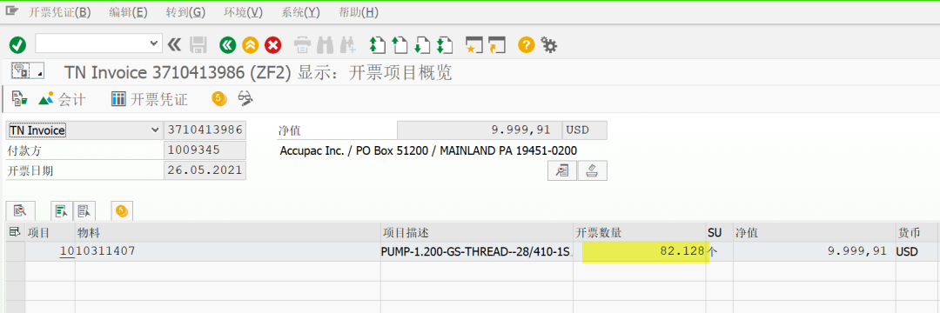Click the Find binoculars icon
The image size is (940, 313).
(x=325, y=44)
